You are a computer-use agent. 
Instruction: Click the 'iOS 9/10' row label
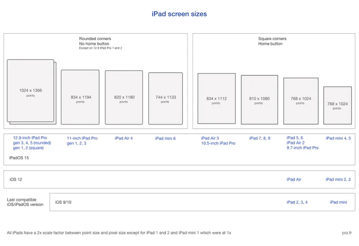click(63, 202)
